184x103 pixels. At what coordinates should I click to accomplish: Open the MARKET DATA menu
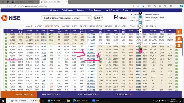(x=52, y=27)
